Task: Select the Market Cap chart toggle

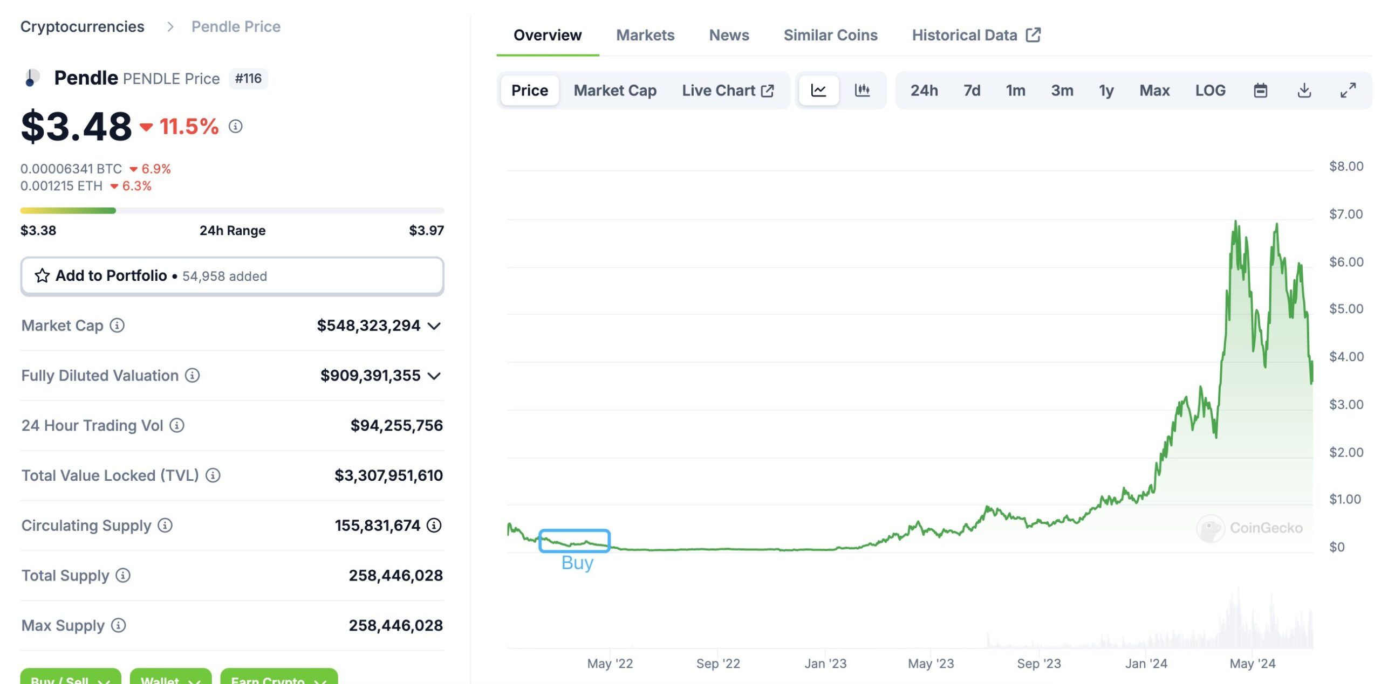Action: pos(614,91)
